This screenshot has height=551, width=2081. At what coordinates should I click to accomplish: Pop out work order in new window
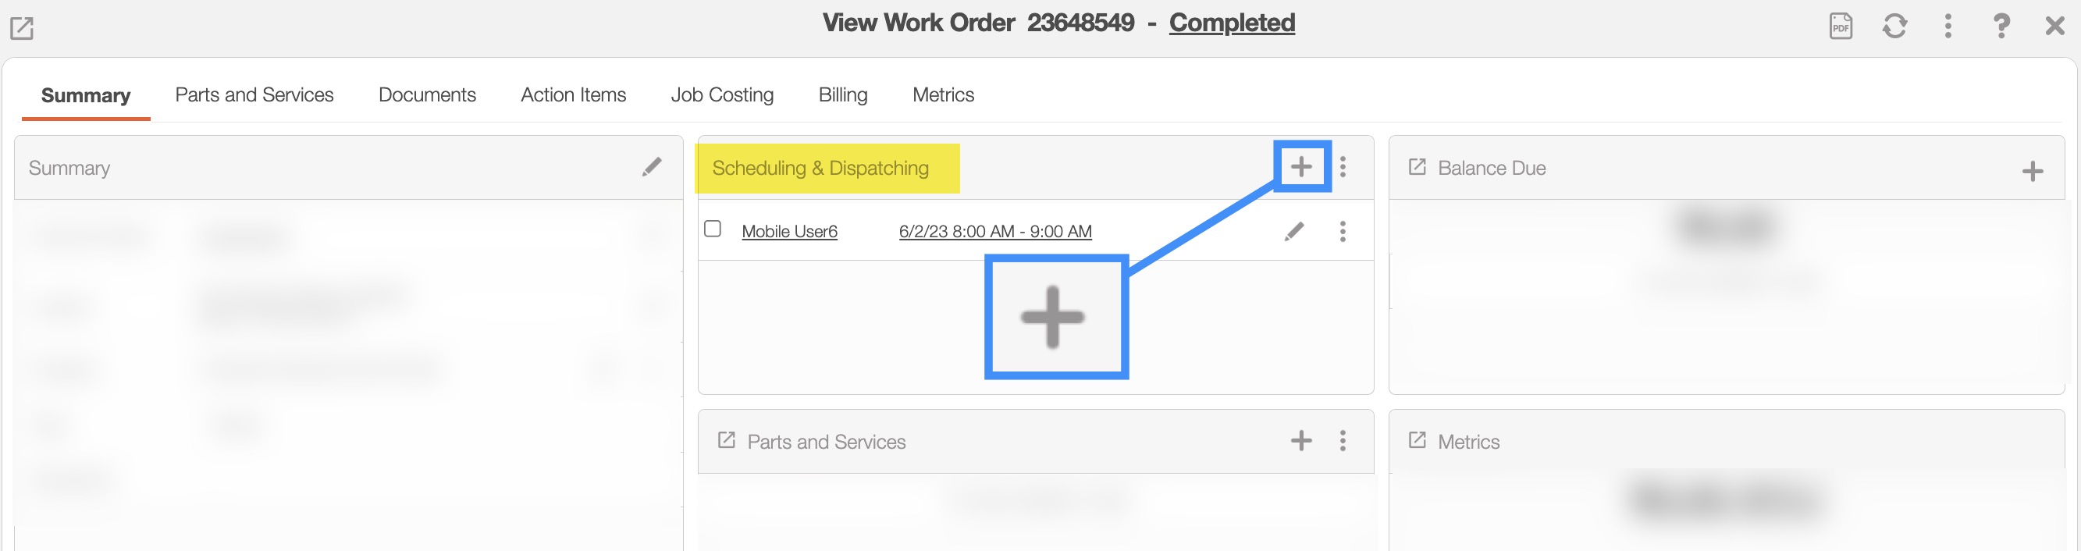tap(22, 28)
